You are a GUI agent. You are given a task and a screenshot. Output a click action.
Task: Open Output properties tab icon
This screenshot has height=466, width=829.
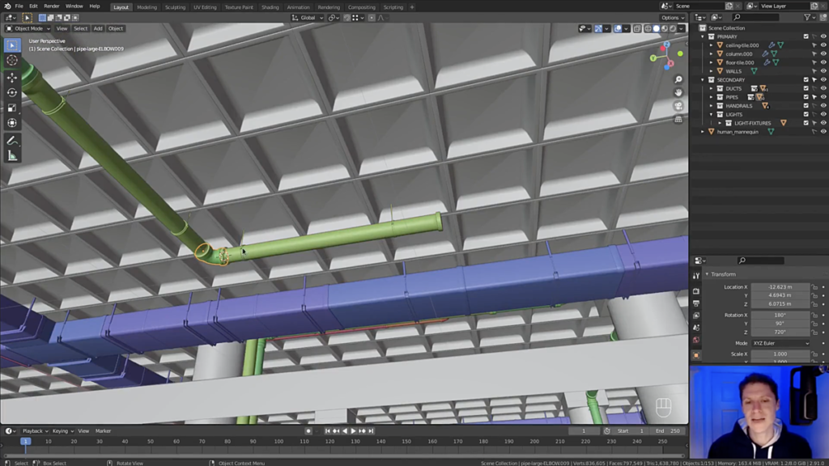click(696, 303)
